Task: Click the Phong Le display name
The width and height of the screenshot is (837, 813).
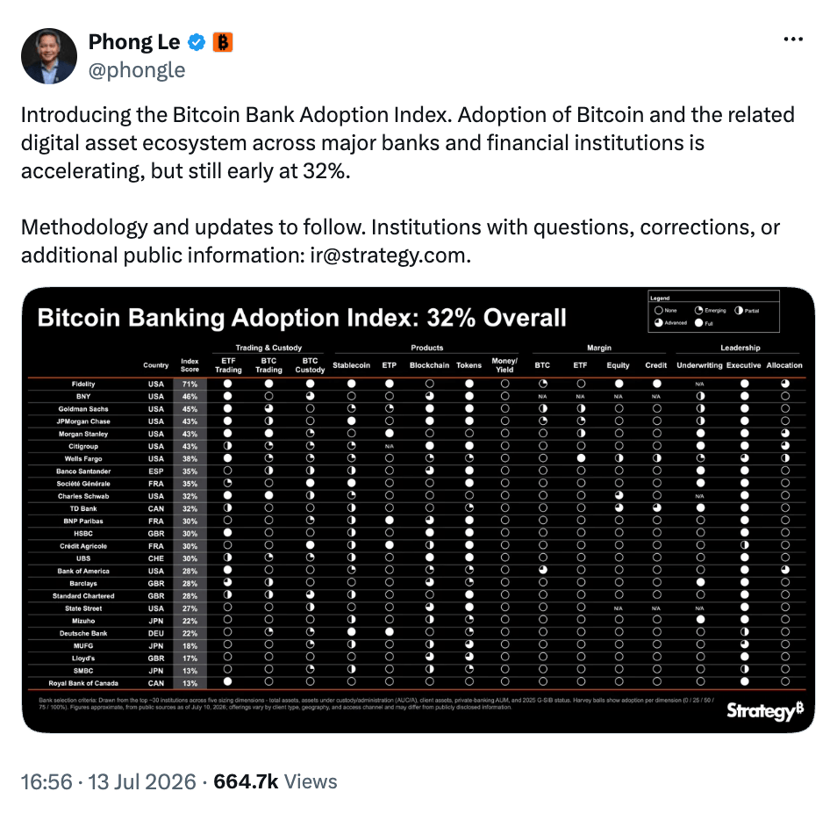Action: (134, 41)
